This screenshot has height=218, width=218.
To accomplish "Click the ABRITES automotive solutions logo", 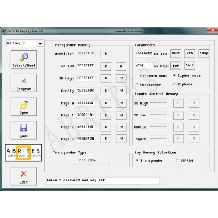I will (23, 153).
